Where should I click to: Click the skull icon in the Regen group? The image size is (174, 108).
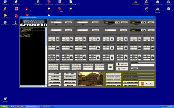click(85, 39)
